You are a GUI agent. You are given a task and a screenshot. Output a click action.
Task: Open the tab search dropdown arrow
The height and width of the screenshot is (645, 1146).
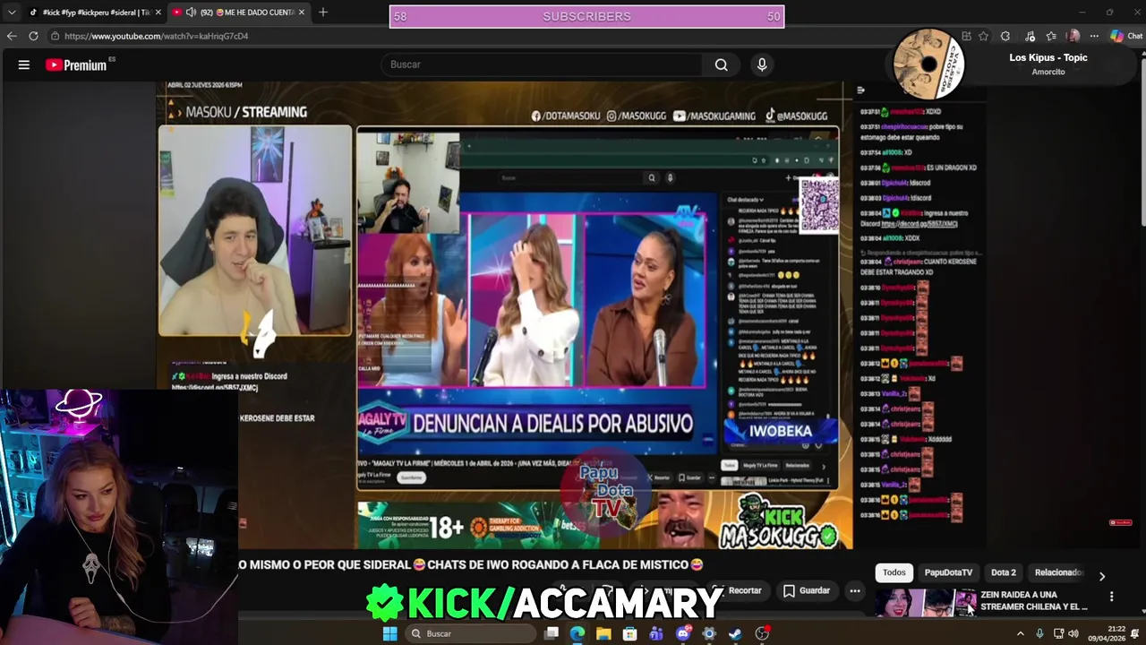pyautogui.click(x=12, y=13)
